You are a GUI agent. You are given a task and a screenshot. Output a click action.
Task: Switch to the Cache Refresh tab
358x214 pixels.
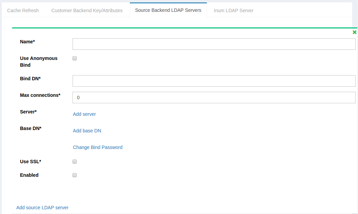click(x=23, y=10)
